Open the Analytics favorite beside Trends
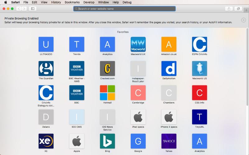This screenshot has width=249, height=155. point(107,44)
